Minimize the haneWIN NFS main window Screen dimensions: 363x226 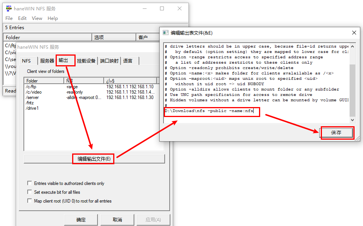pyautogui.click(x=145, y=8)
